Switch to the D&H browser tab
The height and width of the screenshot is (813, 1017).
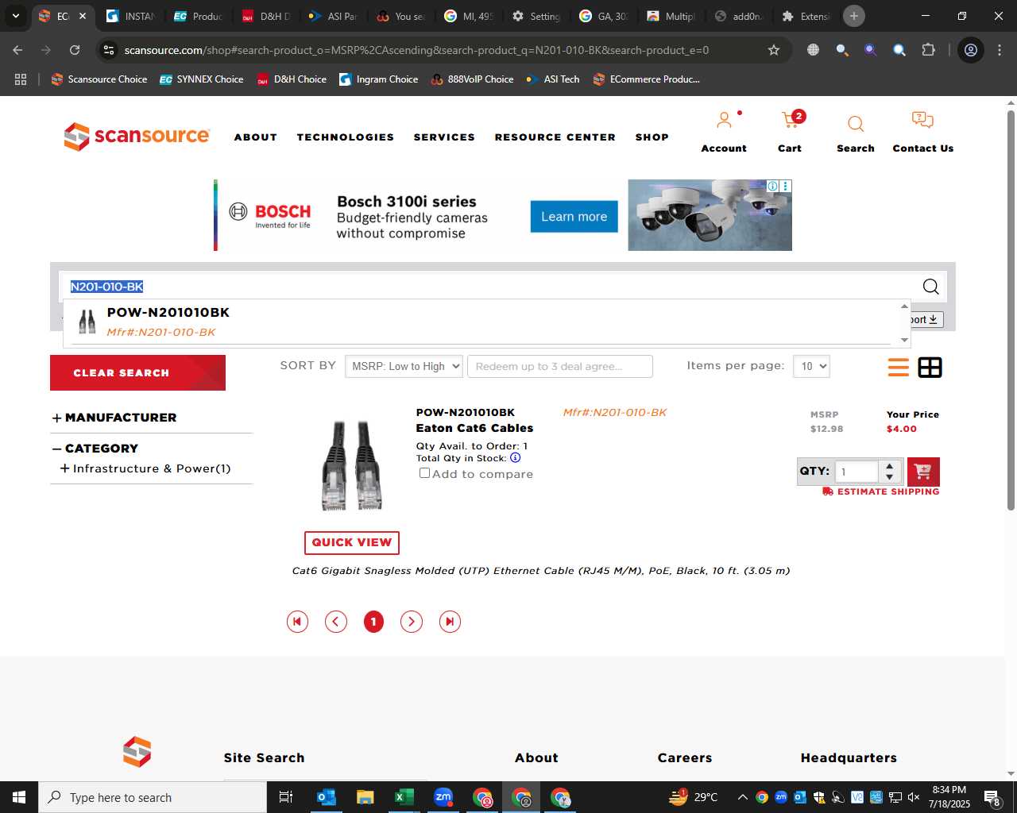click(x=266, y=16)
